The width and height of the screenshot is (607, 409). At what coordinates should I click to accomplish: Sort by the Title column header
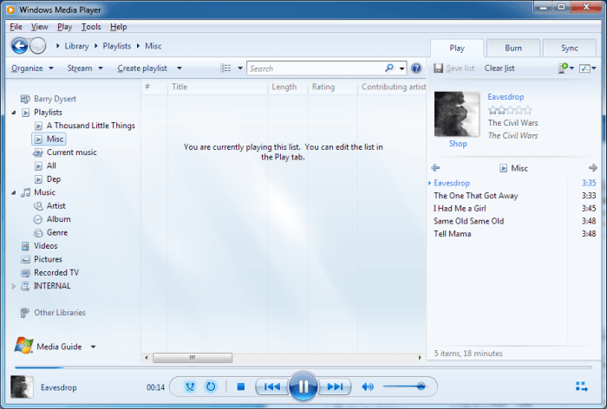pyautogui.click(x=218, y=87)
